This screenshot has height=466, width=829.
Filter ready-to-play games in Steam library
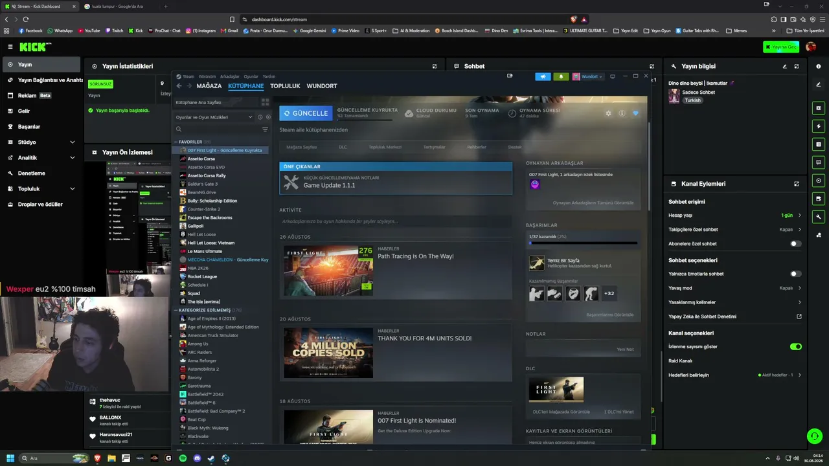(x=268, y=117)
